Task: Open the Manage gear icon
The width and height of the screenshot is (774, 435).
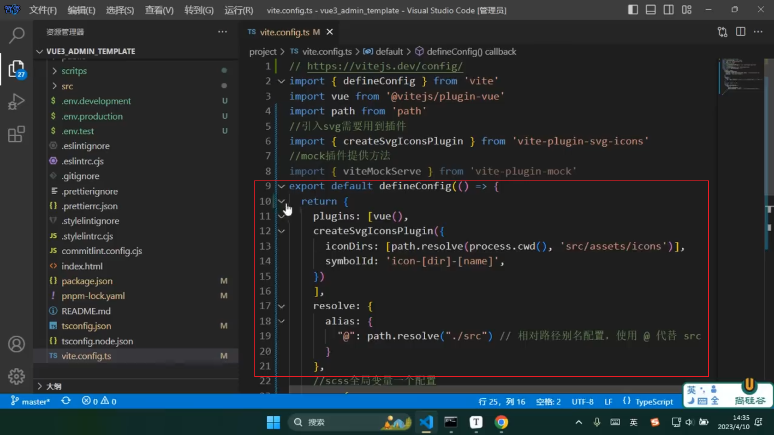Action: (16, 377)
